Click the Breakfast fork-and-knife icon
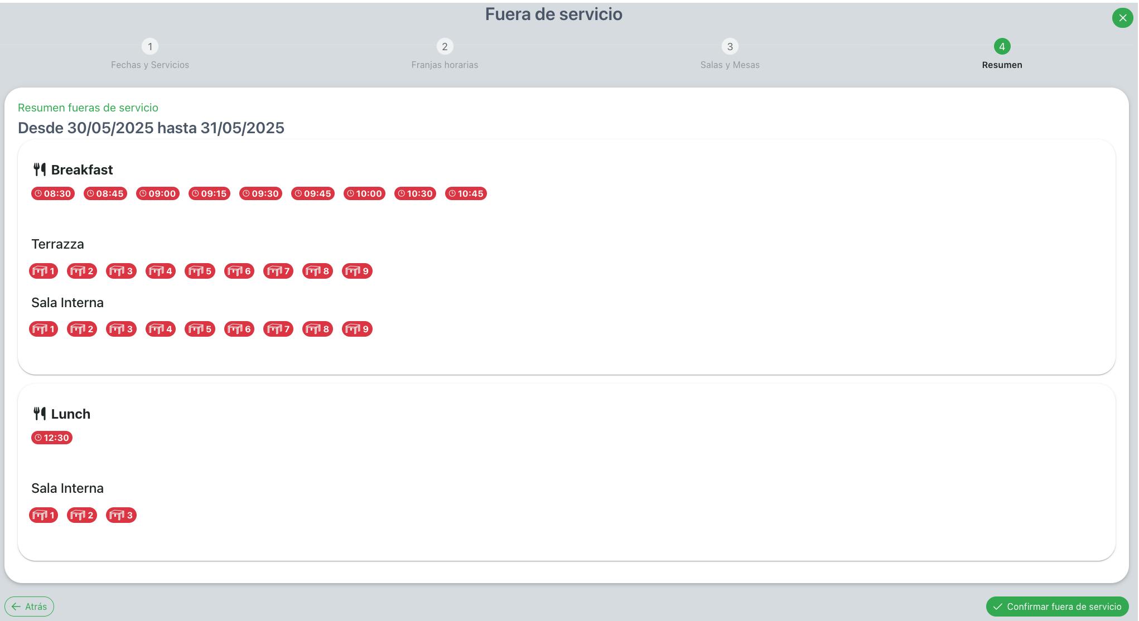The image size is (1139, 621). tap(40, 169)
